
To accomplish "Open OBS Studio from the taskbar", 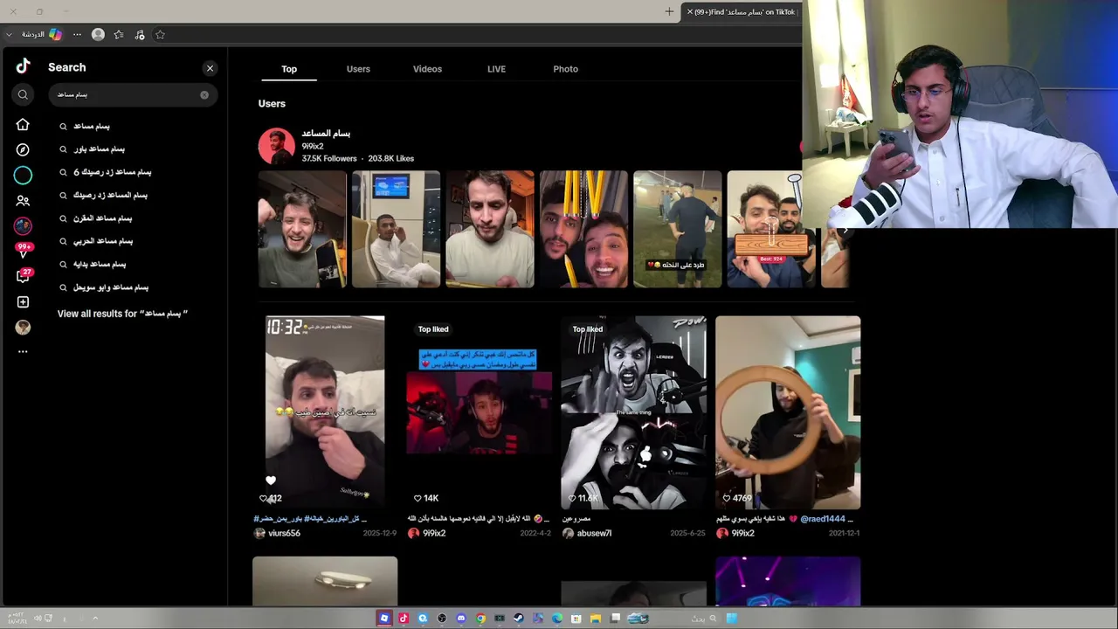I will (x=442, y=619).
